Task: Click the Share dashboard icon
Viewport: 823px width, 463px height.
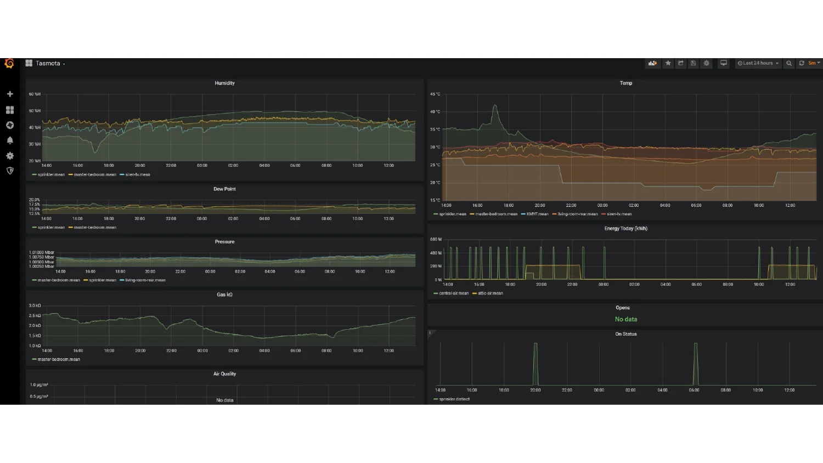Action: [680, 63]
